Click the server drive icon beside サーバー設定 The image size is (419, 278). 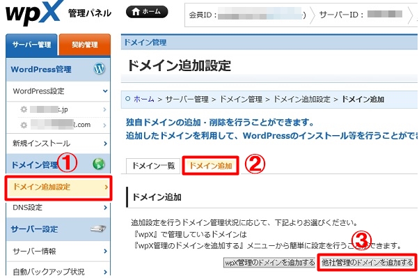[x=98, y=229]
